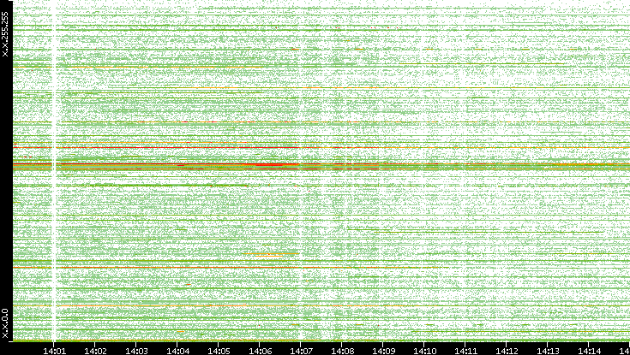Click the x.x.255.255 address axis label
This screenshot has width=630, height=355.
point(5,34)
